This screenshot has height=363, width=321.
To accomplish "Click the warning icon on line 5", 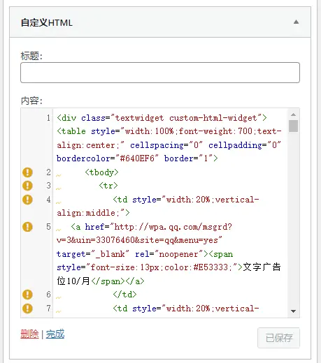I will click(x=27, y=227).
